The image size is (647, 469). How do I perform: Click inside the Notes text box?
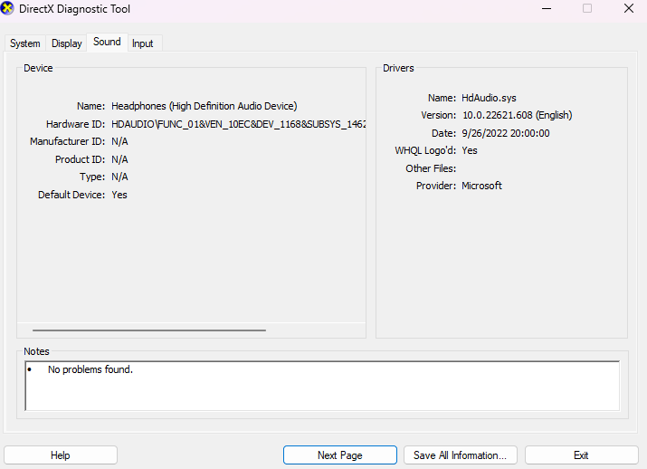[322, 386]
